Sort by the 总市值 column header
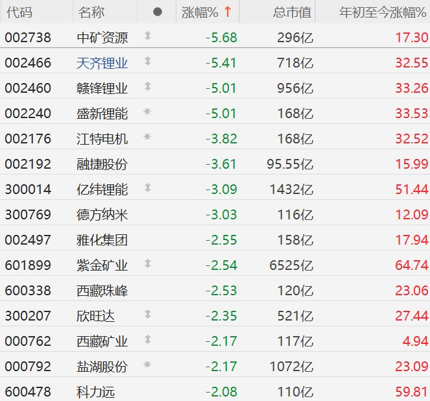The image size is (430, 401). (x=292, y=12)
